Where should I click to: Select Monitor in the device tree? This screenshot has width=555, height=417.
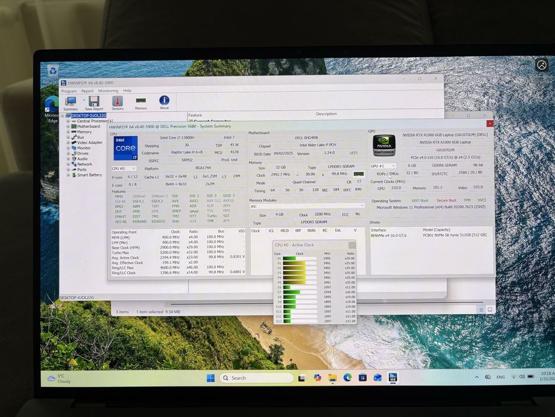coord(84,148)
